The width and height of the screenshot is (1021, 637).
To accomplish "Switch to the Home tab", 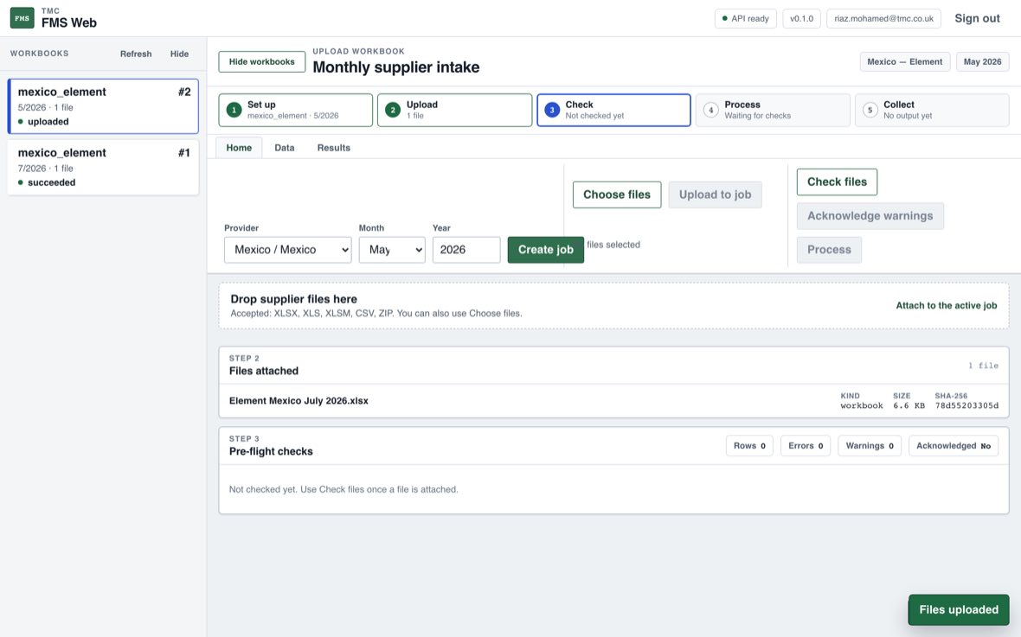I will tap(239, 148).
